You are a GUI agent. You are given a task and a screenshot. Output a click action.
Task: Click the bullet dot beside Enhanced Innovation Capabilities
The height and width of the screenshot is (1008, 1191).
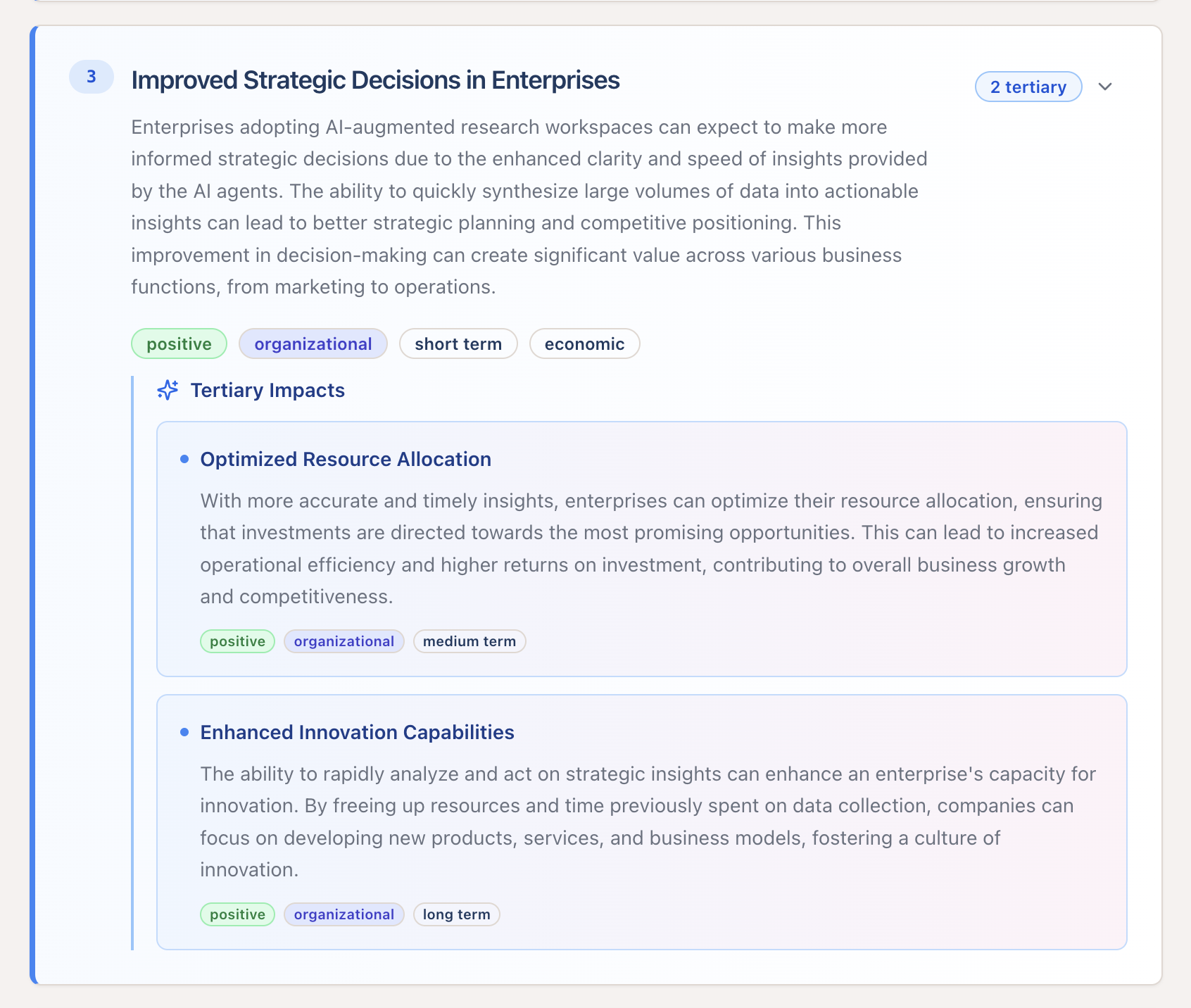185,731
